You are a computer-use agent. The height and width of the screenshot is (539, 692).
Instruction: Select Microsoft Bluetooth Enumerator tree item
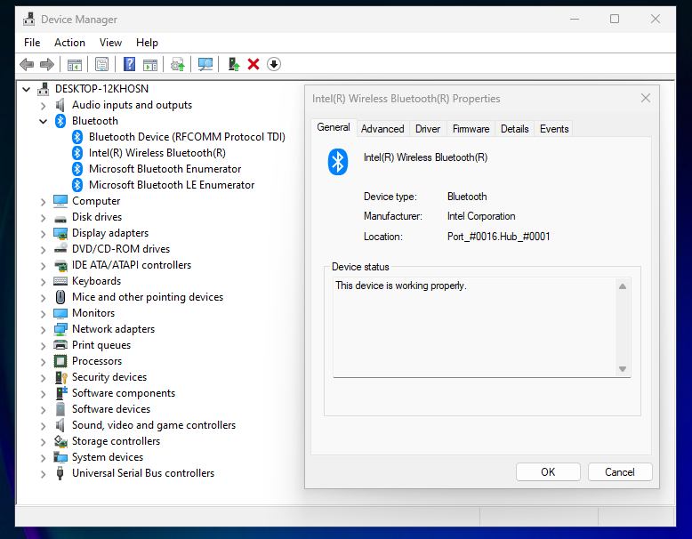click(x=165, y=169)
